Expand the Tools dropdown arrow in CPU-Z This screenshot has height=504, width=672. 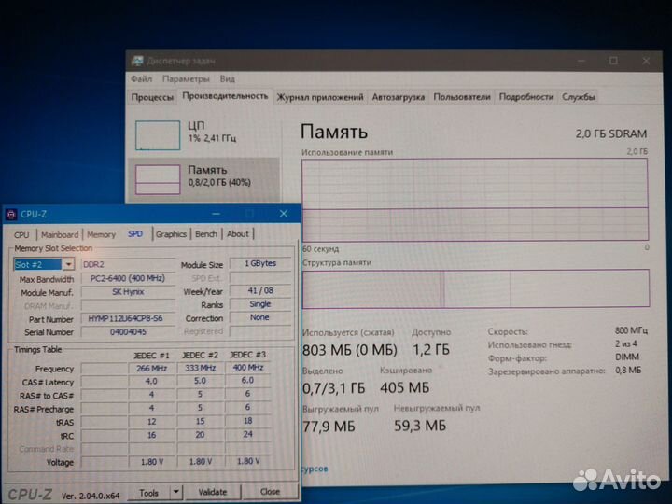175,491
